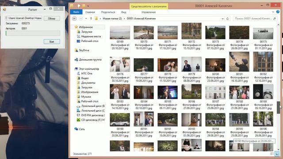The width and height of the screenshot is (283, 159).
Task: Open the quick access toolbar customize dropdown
Action: tap(88, 6)
